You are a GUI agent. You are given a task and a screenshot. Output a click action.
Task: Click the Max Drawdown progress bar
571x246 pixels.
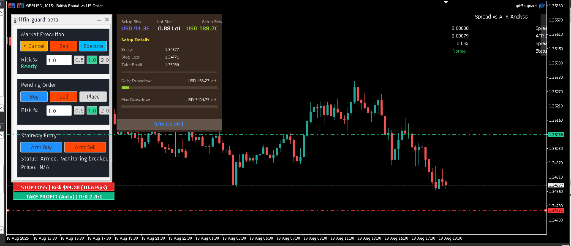[169, 107]
